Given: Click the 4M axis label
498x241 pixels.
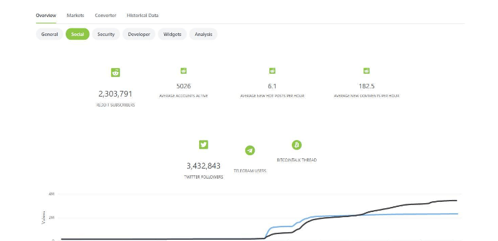Looking at the screenshot, I should (51, 194).
